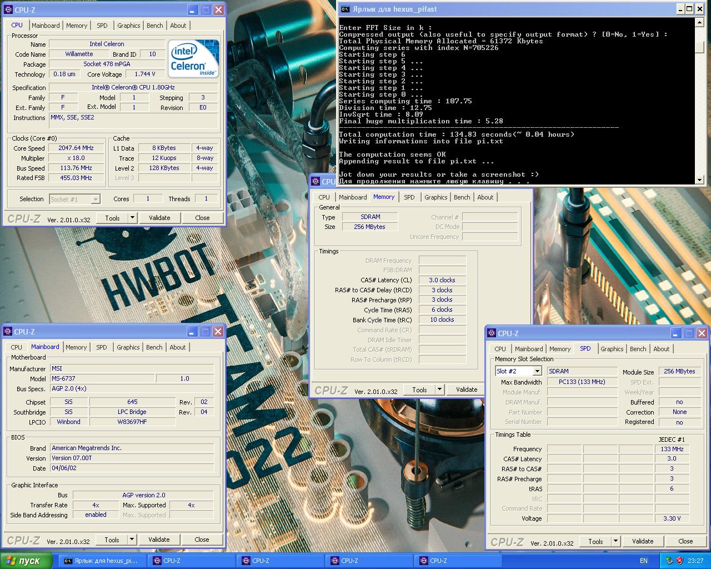Click the green shield tray icon
711x569 pixels.
[x=669, y=561]
